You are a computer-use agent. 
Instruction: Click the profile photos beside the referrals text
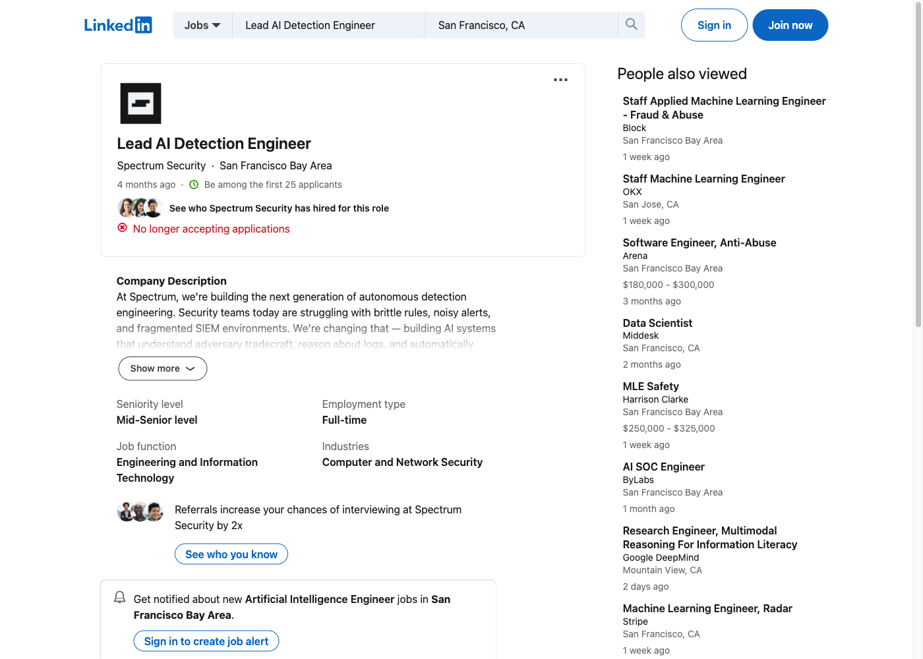coord(140,511)
